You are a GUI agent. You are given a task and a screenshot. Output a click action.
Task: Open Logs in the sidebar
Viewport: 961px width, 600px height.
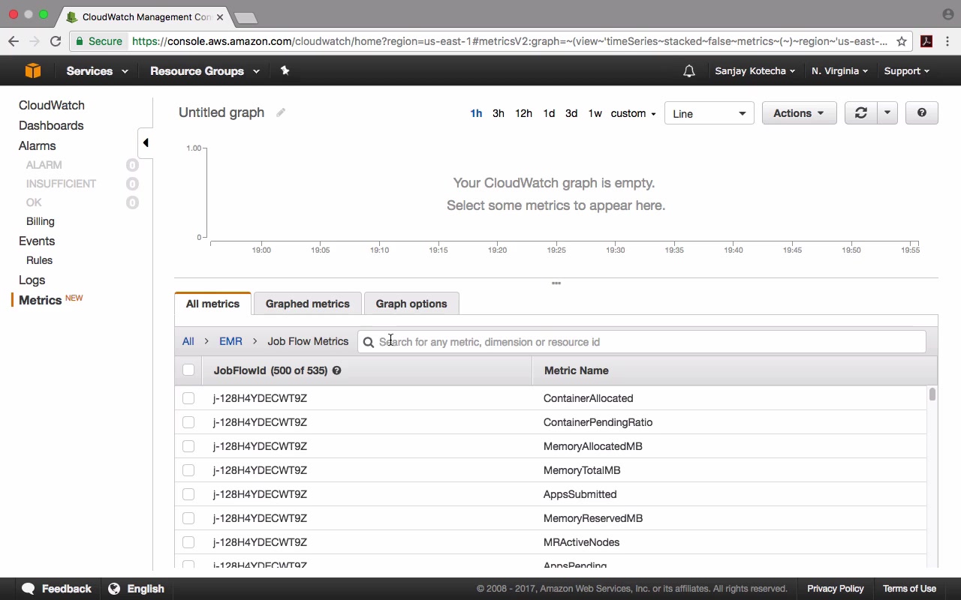32,280
